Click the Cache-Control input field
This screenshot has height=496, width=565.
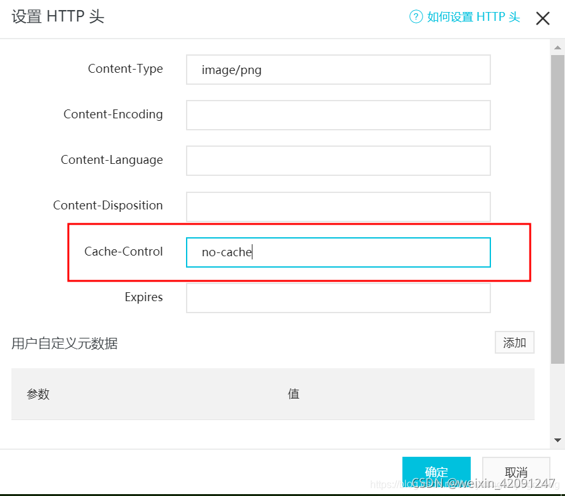(x=338, y=252)
